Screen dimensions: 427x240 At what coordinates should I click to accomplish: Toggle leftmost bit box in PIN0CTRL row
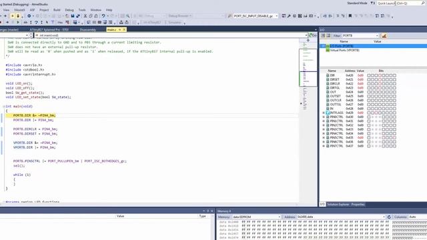[x=369, y=117]
